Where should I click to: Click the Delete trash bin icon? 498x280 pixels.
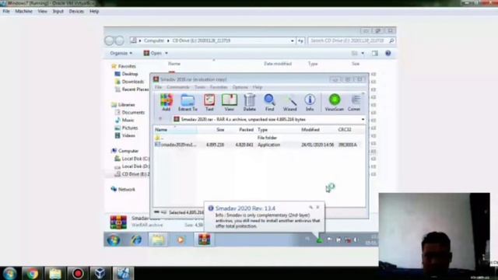(249, 102)
